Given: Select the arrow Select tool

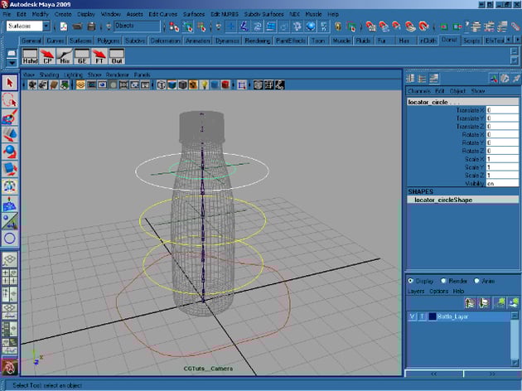Looking at the screenshot, I should 10,83.
